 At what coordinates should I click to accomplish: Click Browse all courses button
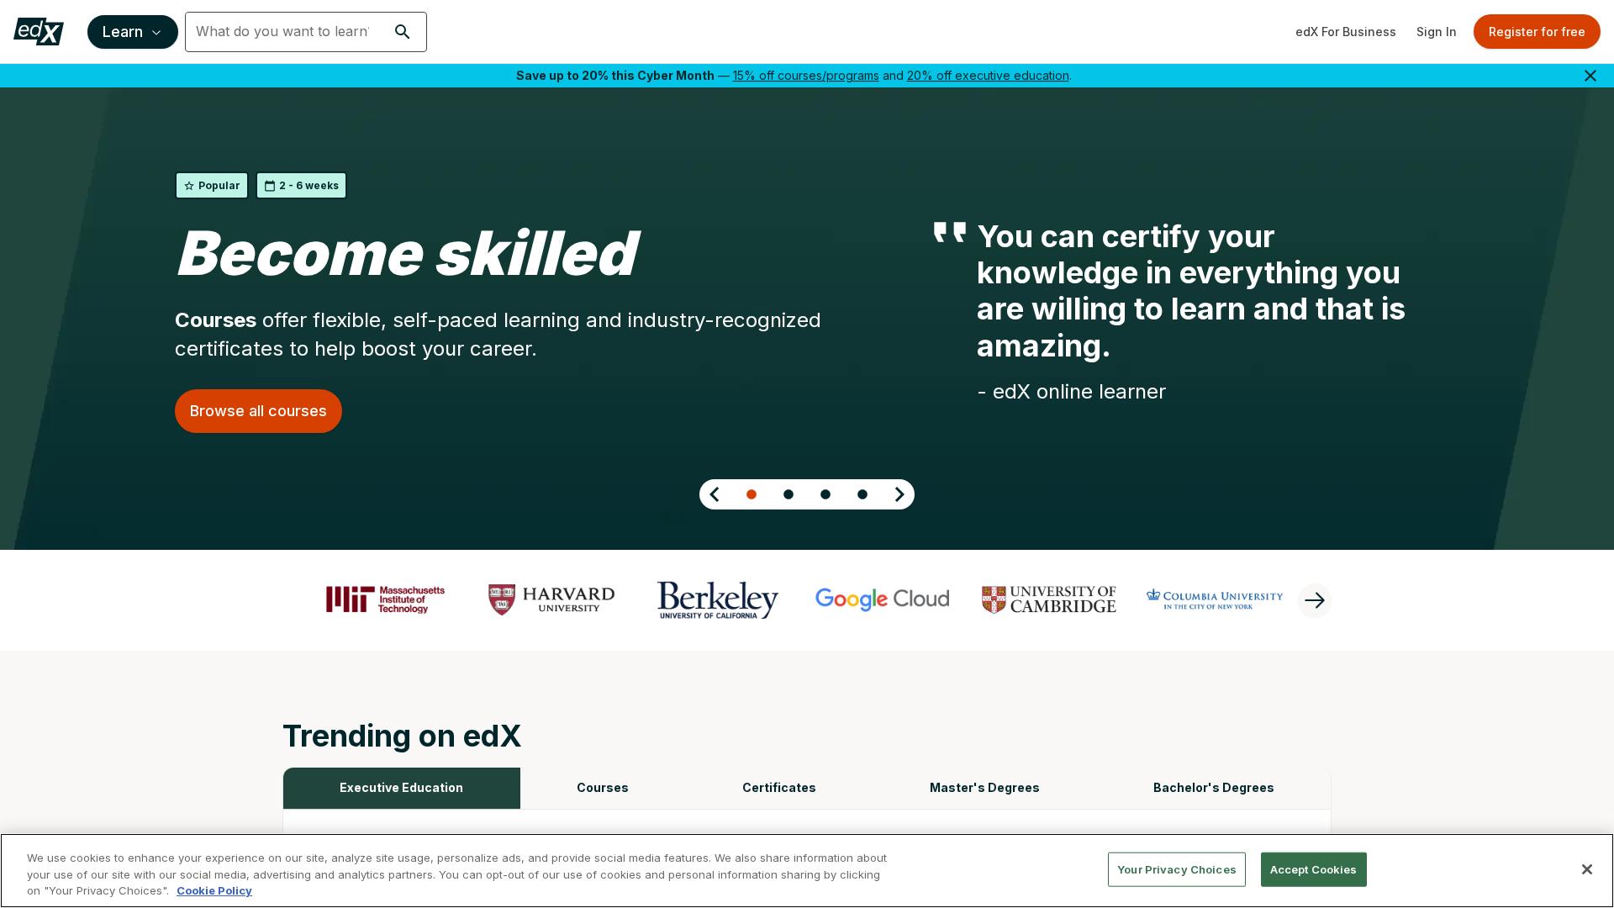pyautogui.click(x=258, y=411)
